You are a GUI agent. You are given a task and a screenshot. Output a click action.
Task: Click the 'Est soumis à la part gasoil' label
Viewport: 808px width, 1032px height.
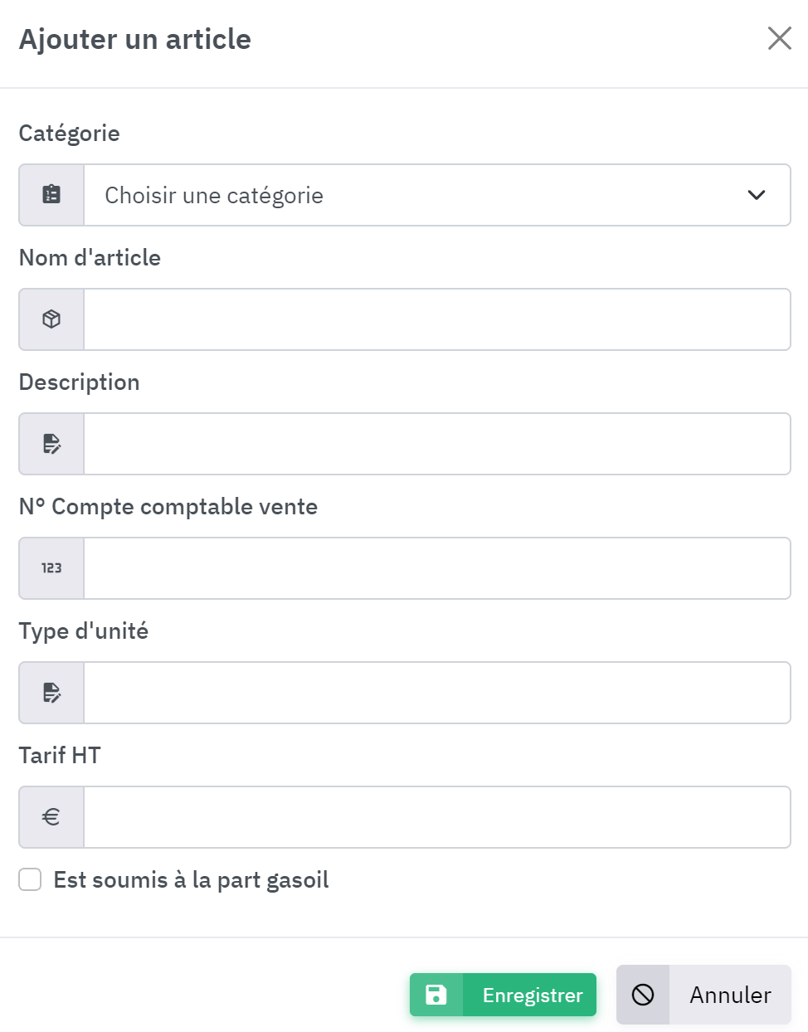[x=191, y=879]
